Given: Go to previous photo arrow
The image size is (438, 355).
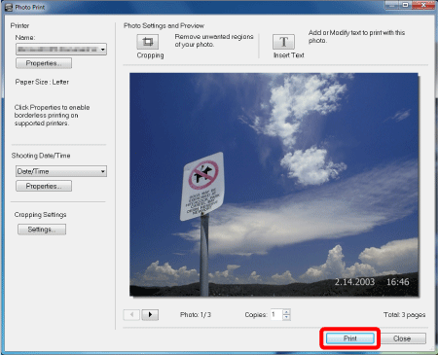Looking at the screenshot, I should pos(131,314).
